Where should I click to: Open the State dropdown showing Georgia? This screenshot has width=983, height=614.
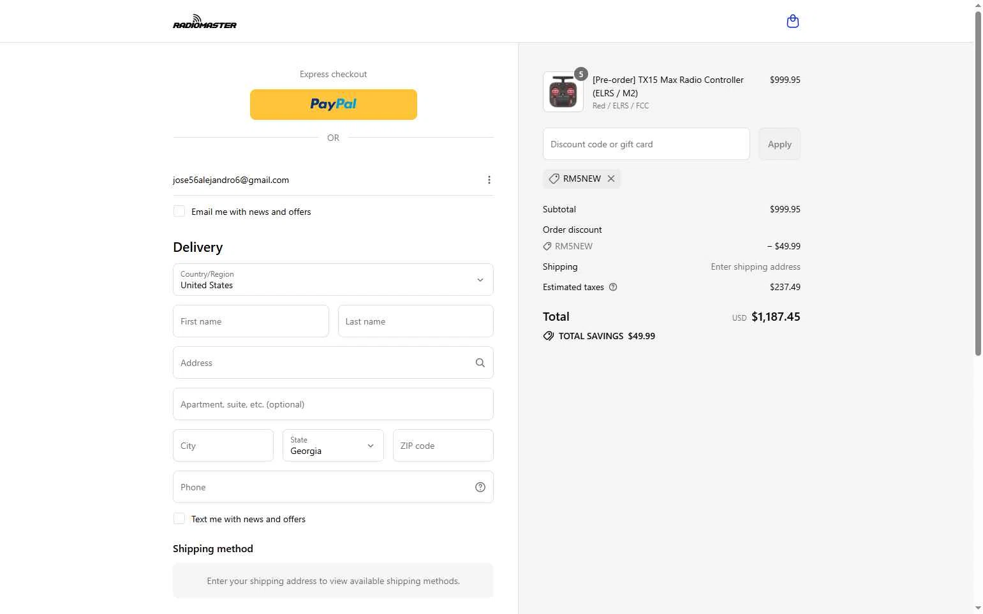click(333, 445)
